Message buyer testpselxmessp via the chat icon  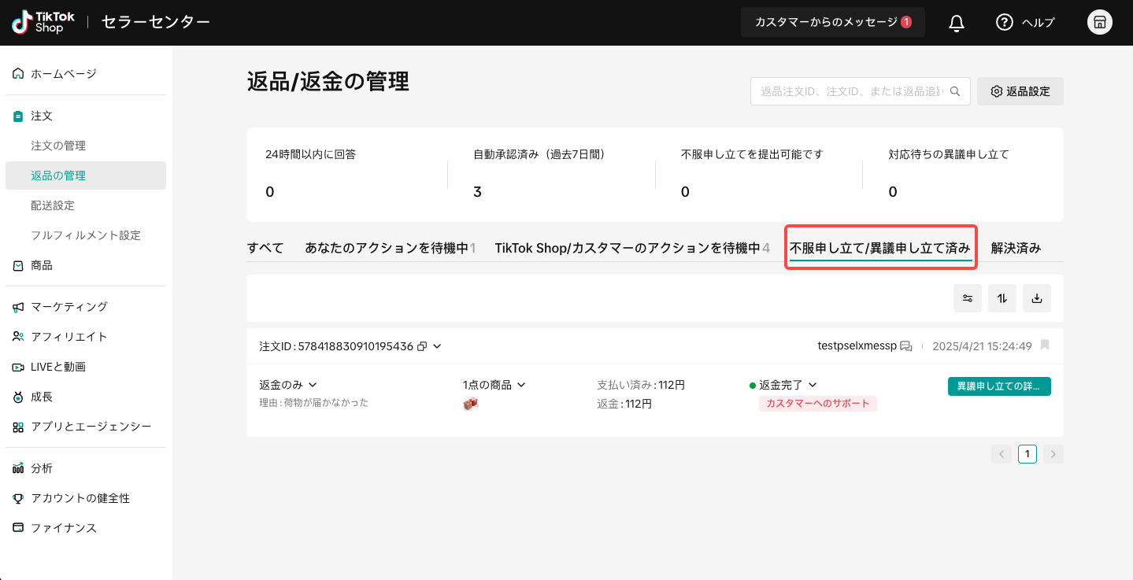(x=906, y=345)
